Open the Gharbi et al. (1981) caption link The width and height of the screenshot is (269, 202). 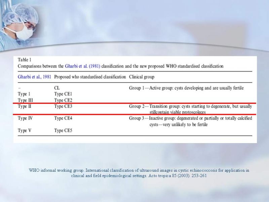click(x=82, y=66)
